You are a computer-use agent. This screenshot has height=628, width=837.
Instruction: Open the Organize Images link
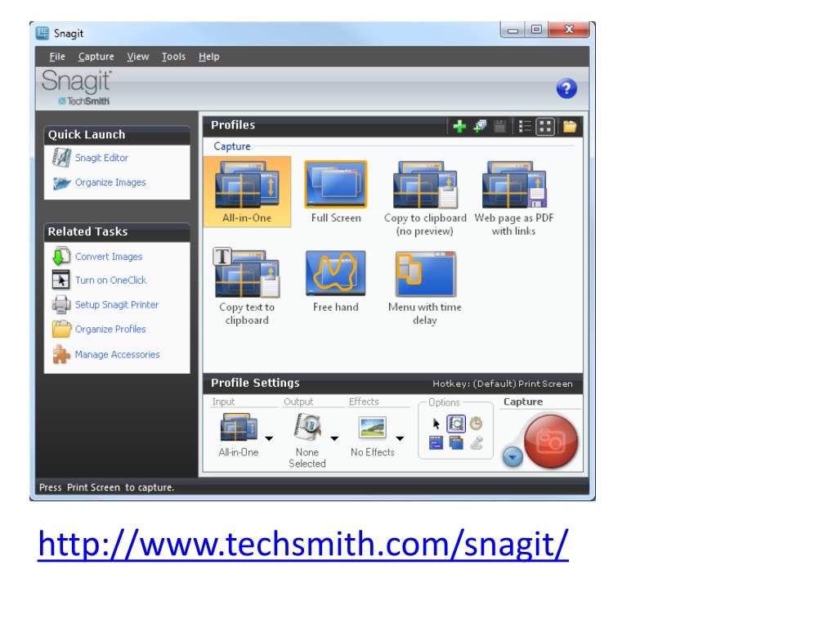[x=110, y=182]
